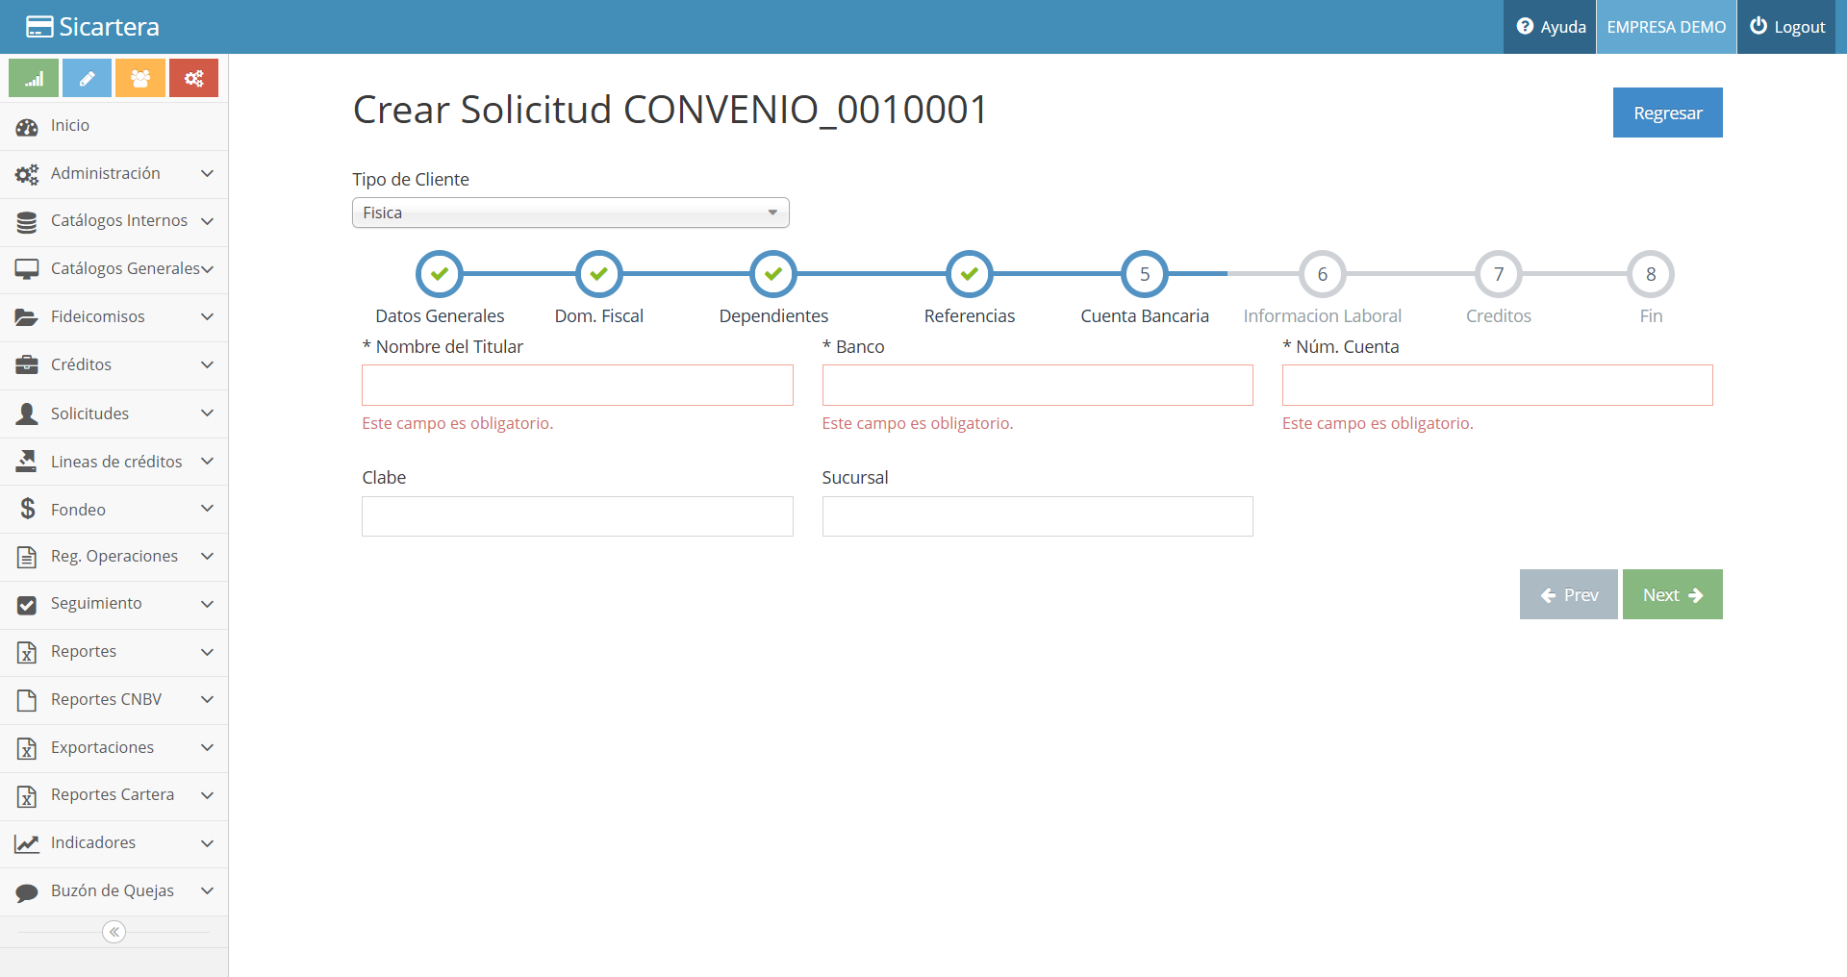Screen dimensions: 1847x977
Task: Click the Next button
Action: (1673, 594)
